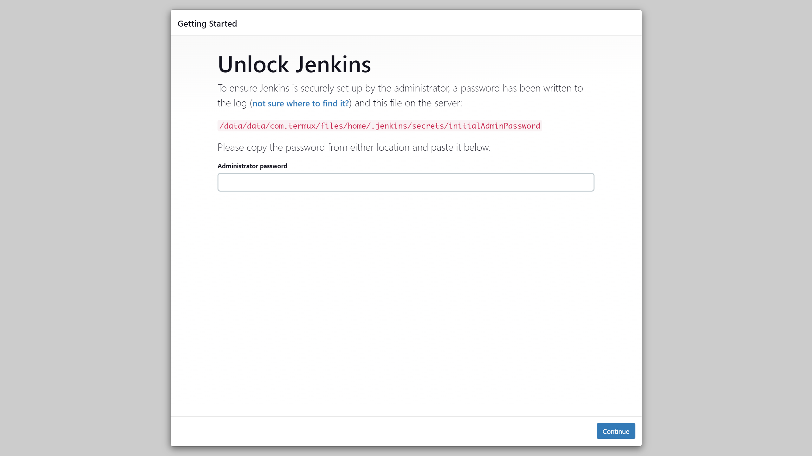Select the initialAdminPassword file path text
This screenshot has height=456, width=812.
tap(379, 125)
